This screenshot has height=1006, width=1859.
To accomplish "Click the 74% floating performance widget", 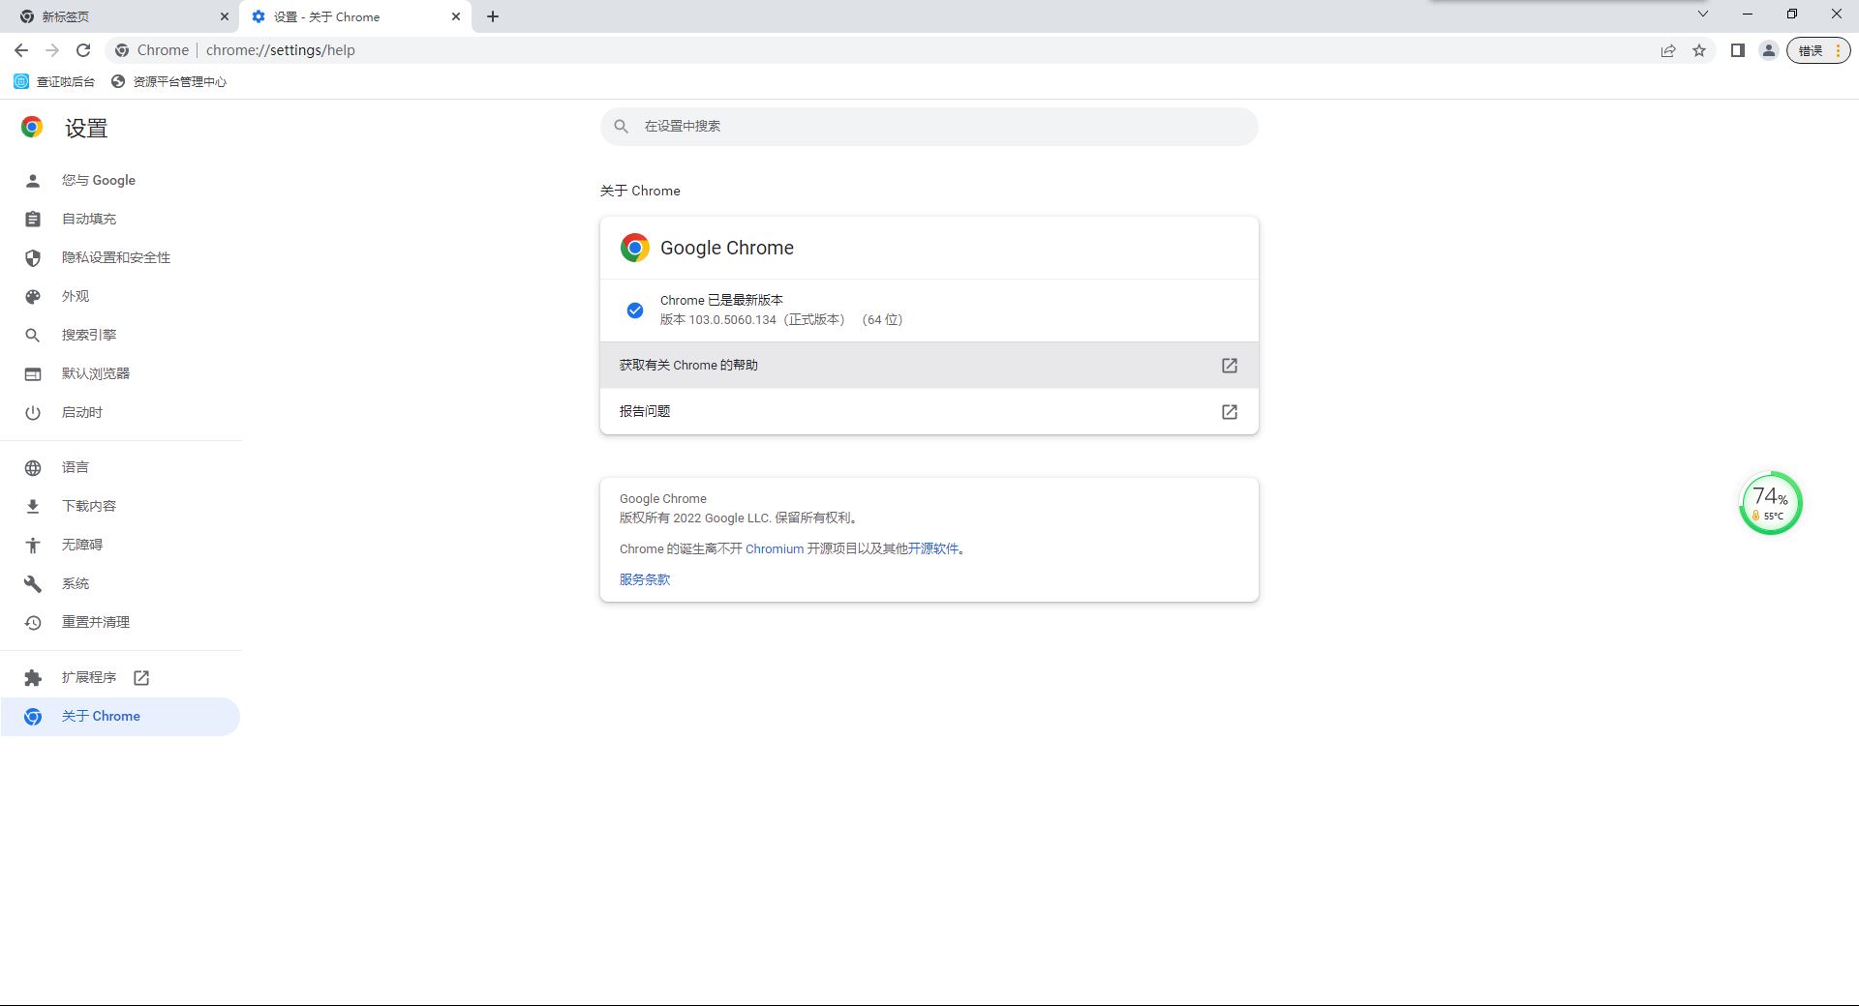I will pos(1771,503).
